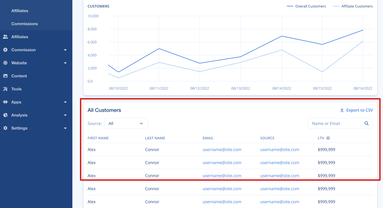Toggle the Overall Customers legend series
Screen dimensions: 383x208
pyautogui.click(x=306, y=6)
